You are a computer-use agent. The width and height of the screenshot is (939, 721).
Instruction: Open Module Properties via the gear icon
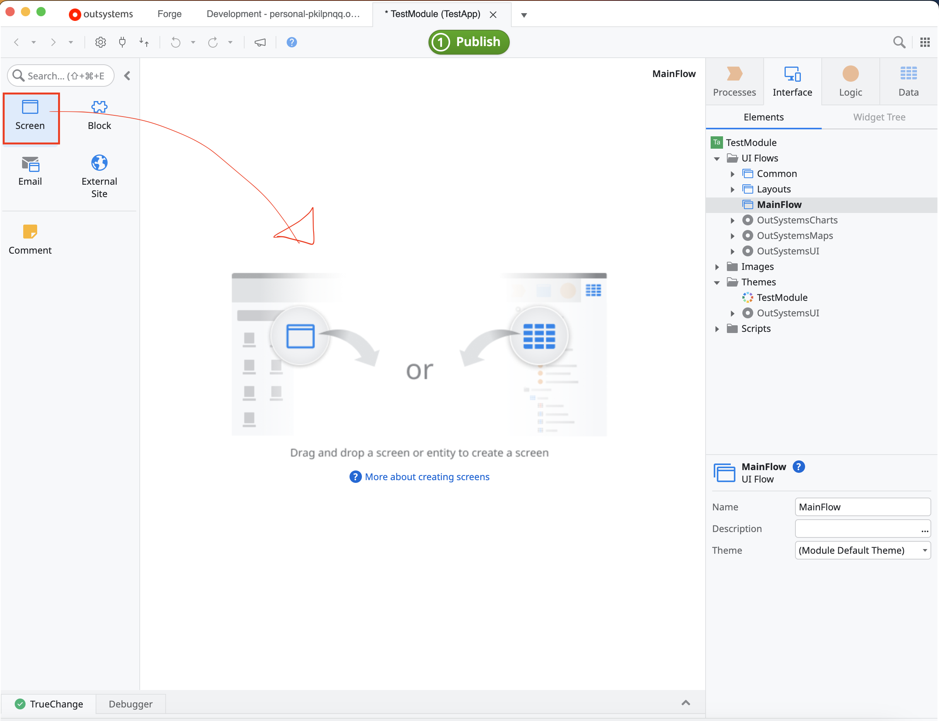click(100, 42)
